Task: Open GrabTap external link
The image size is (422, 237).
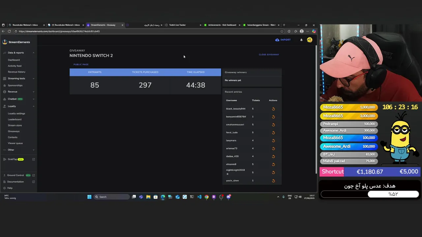Action: tap(18, 159)
